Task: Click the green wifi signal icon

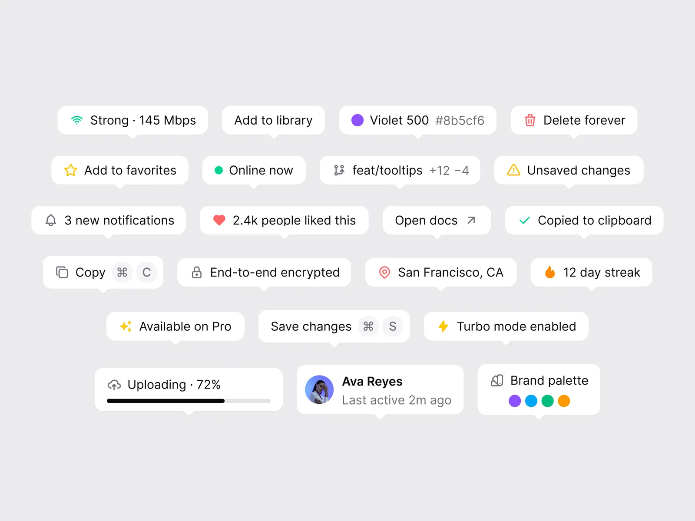Action: [x=77, y=120]
